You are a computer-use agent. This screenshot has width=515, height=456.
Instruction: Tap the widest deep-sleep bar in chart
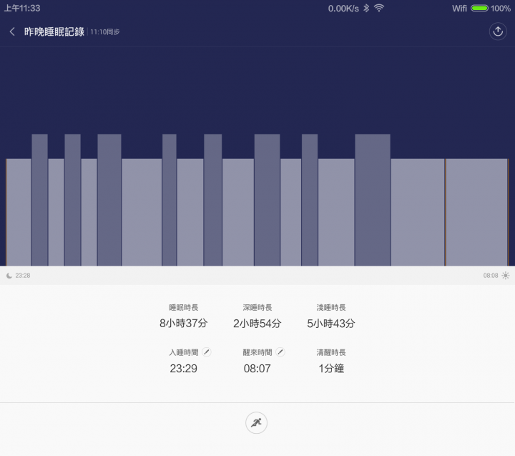[373, 200]
